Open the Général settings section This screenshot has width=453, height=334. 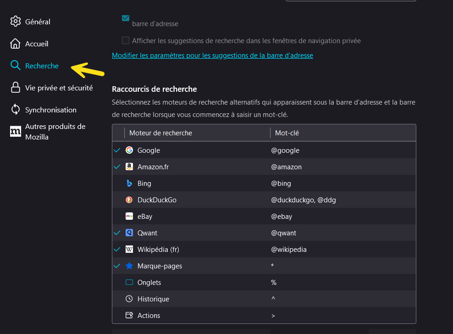coord(38,22)
